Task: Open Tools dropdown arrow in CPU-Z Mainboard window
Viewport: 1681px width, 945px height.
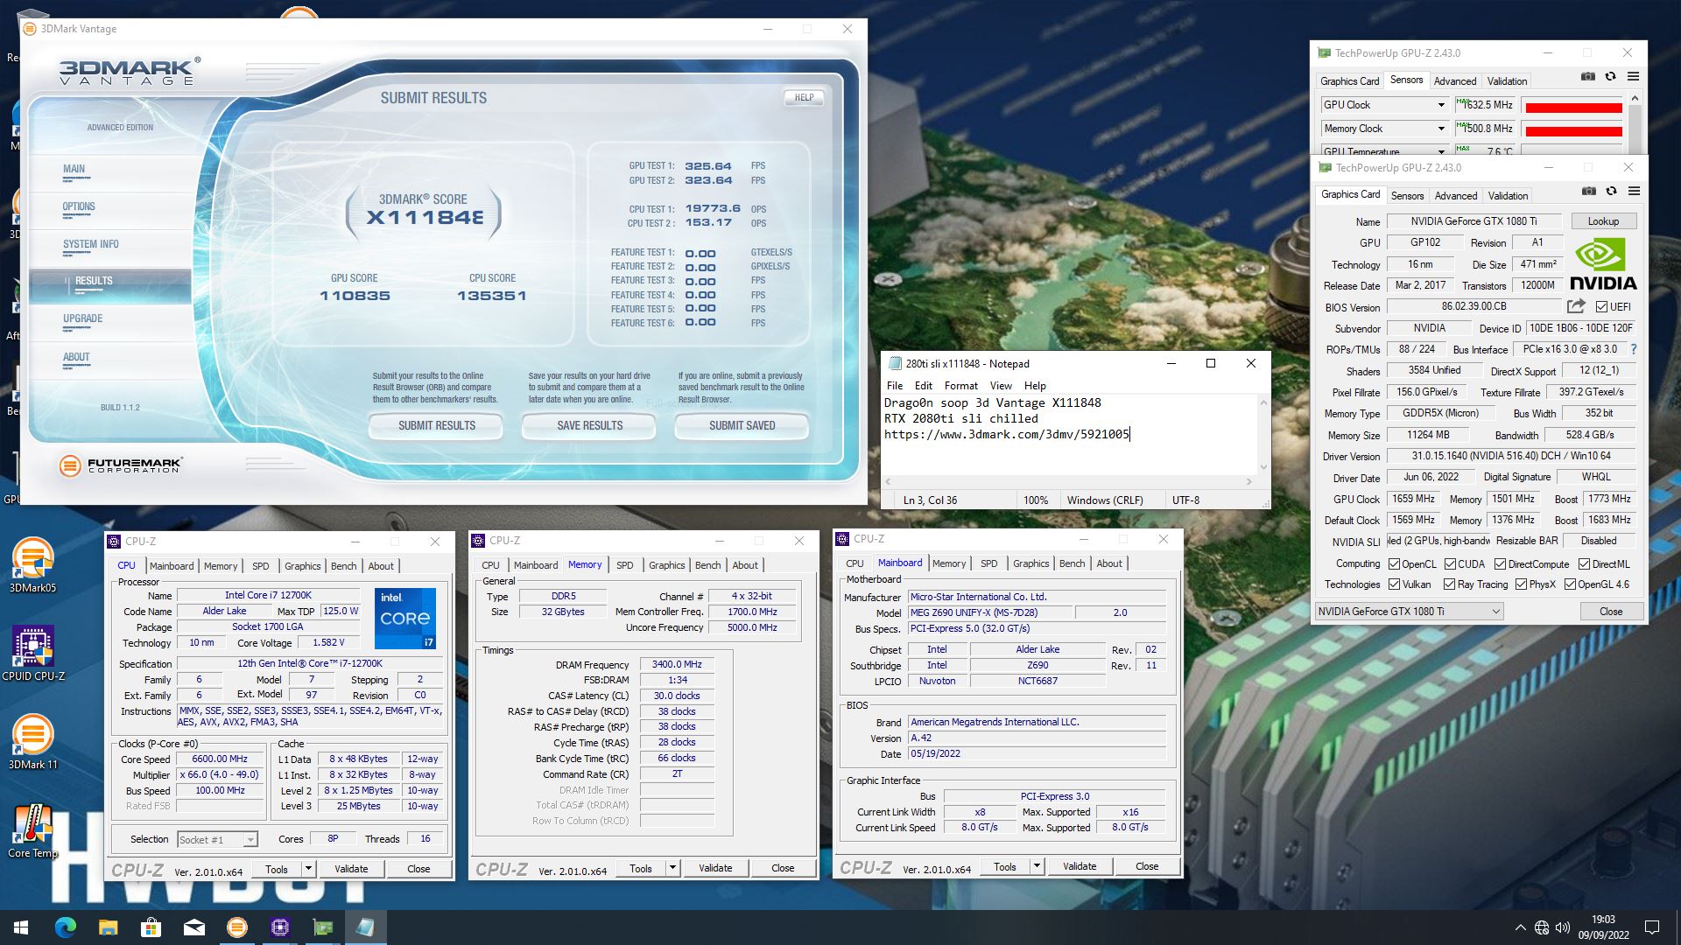Action: coord(1037,866)
